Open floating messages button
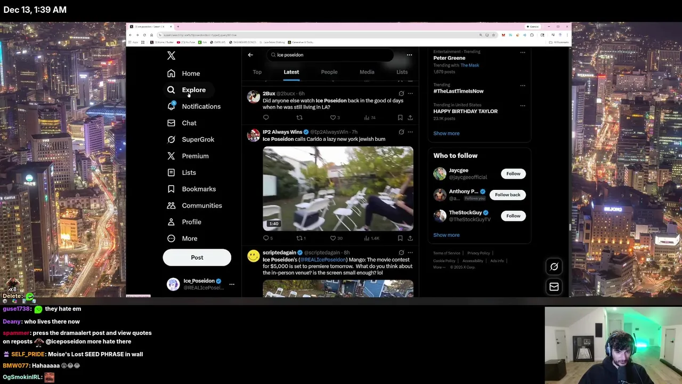The width and height of the screenshot is (682, 384). 554,287
